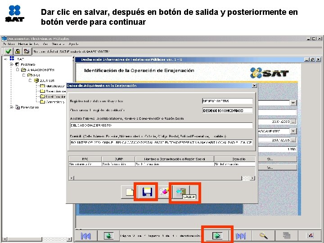324x243 pixels.
Task: Click the green checkmark toolbar icon
Action: tap(9, 51)
